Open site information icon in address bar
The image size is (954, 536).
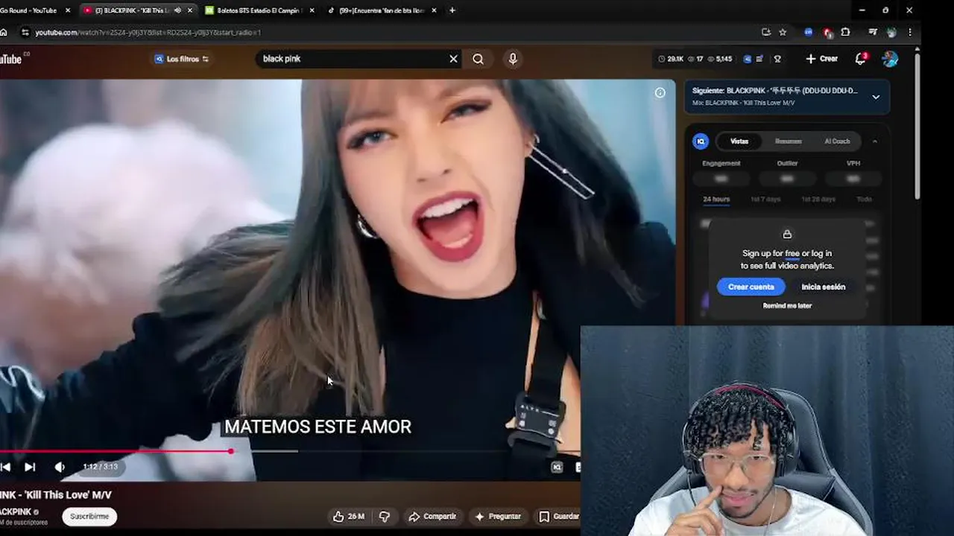25,32
